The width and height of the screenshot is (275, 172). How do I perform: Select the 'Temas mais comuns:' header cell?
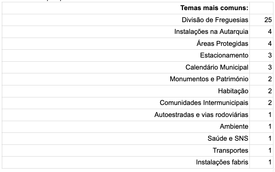click(214, 8)
